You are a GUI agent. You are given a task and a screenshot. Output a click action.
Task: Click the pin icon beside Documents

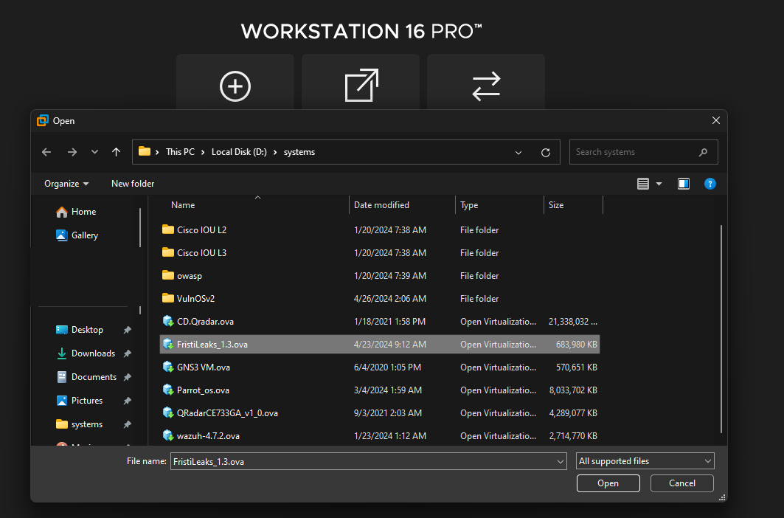128,377
